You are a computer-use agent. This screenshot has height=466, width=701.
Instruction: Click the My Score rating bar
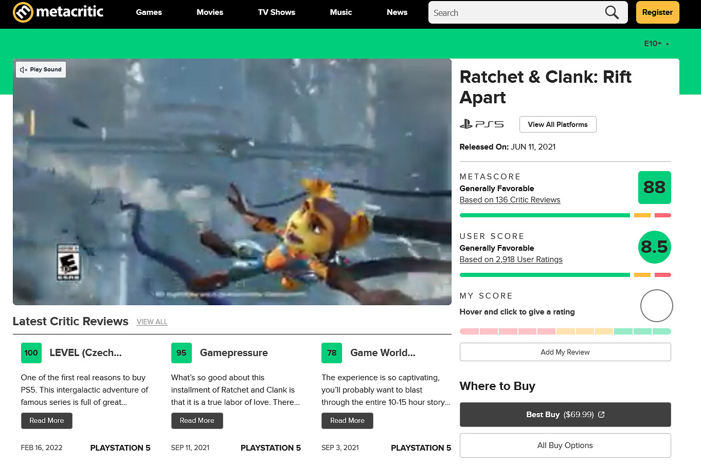pyautogui.click(x=565, y=331)
